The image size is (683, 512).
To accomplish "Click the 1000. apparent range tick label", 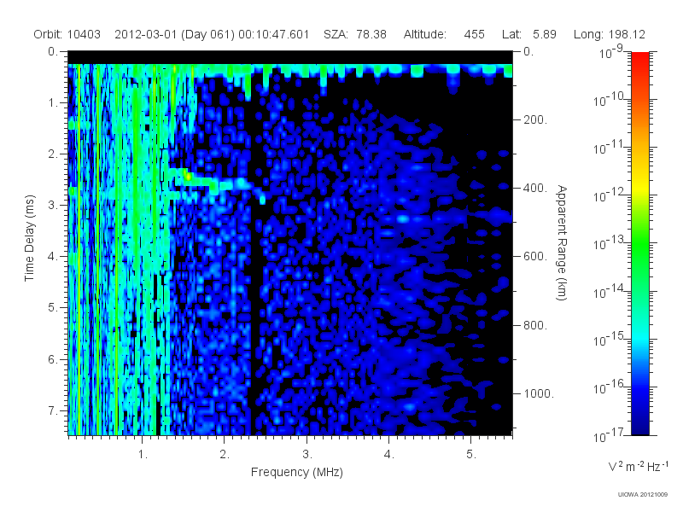I will [539, 393].
